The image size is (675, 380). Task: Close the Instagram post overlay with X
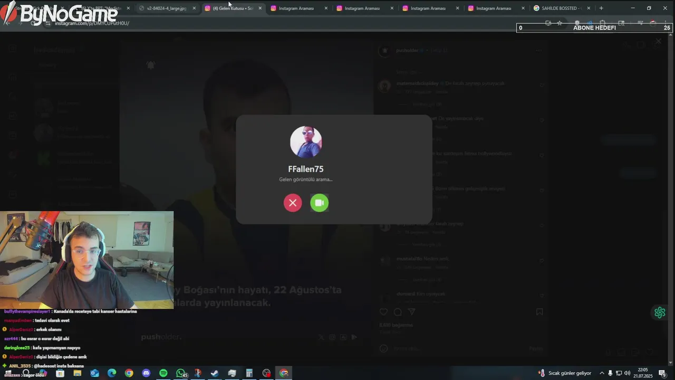point(658,41)
